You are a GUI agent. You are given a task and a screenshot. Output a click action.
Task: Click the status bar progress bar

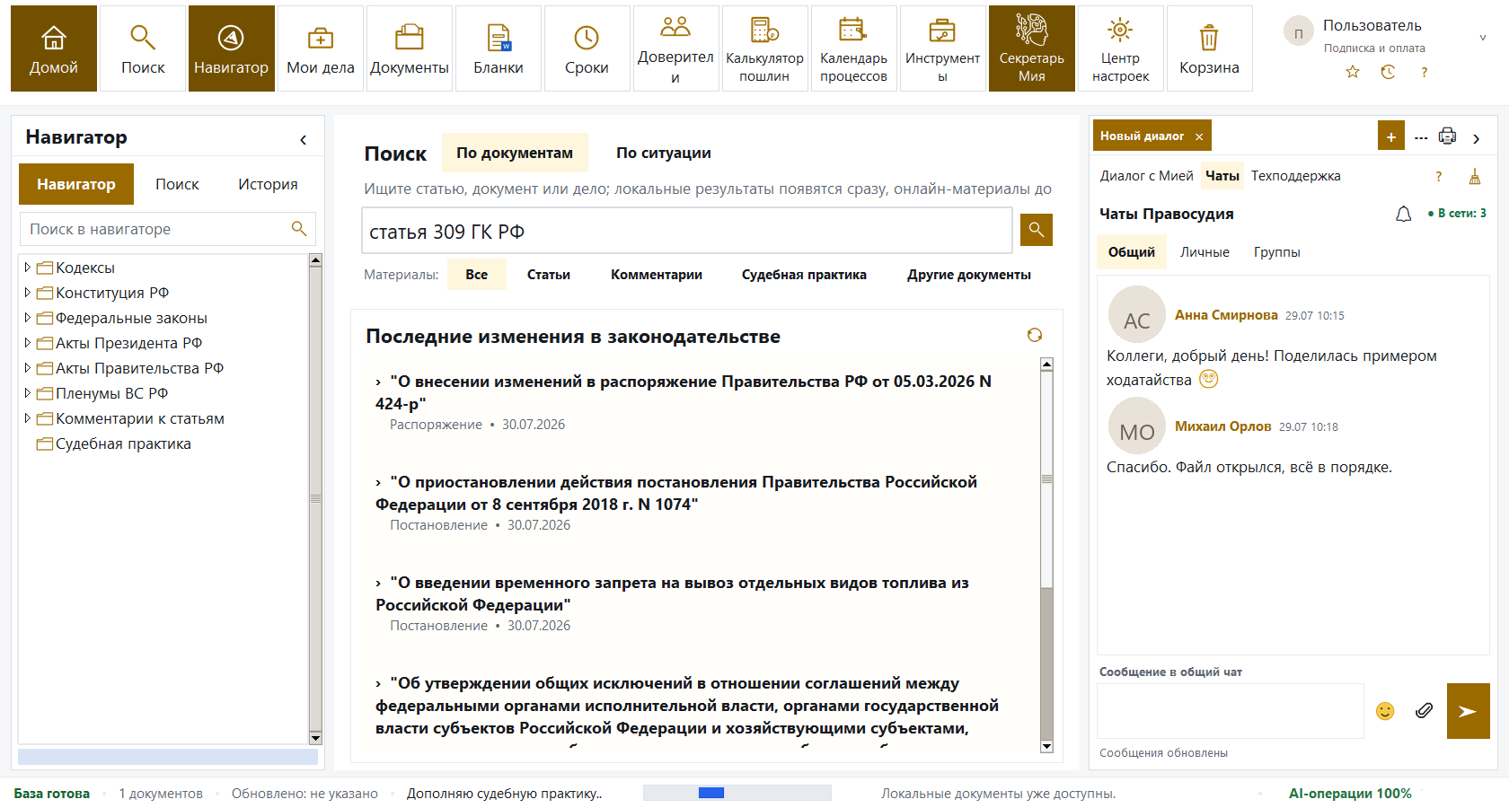click(737, 793)
